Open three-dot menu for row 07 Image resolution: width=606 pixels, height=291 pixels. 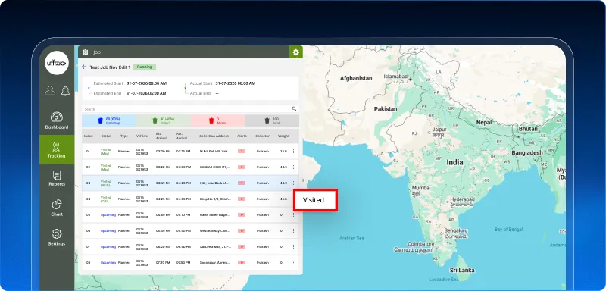293,246
